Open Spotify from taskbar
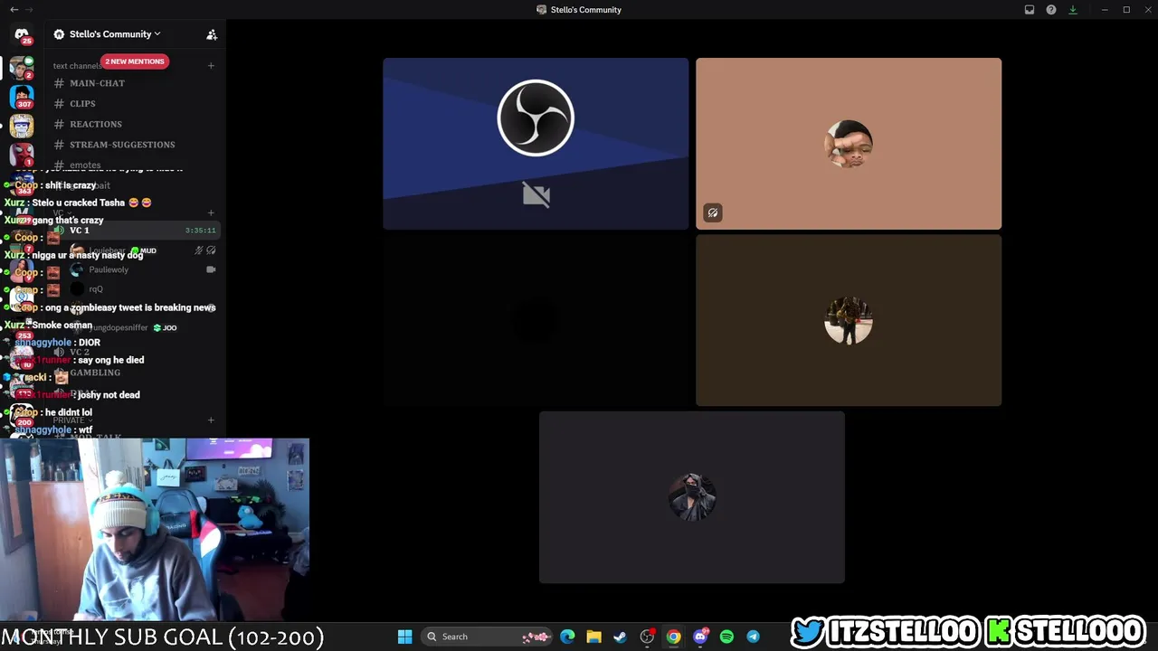The image size is (1158, 651). pos(726,637)
